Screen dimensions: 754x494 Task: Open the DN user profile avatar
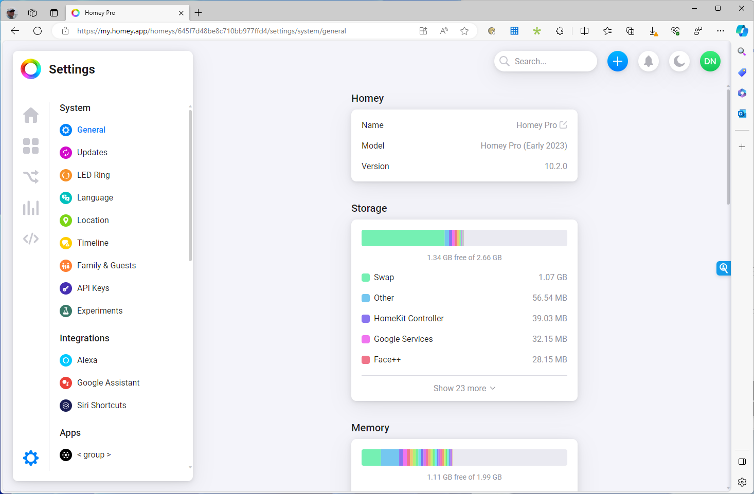710,61
